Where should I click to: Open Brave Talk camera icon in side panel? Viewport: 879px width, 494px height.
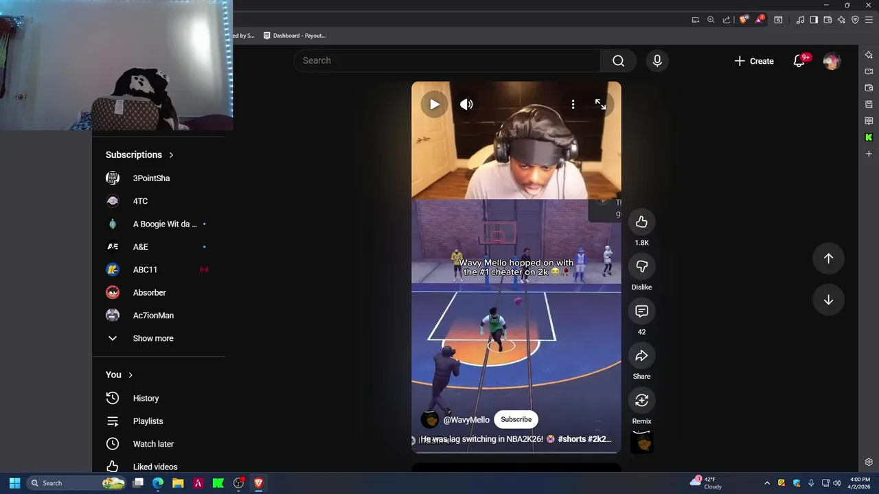click(869, 71)
